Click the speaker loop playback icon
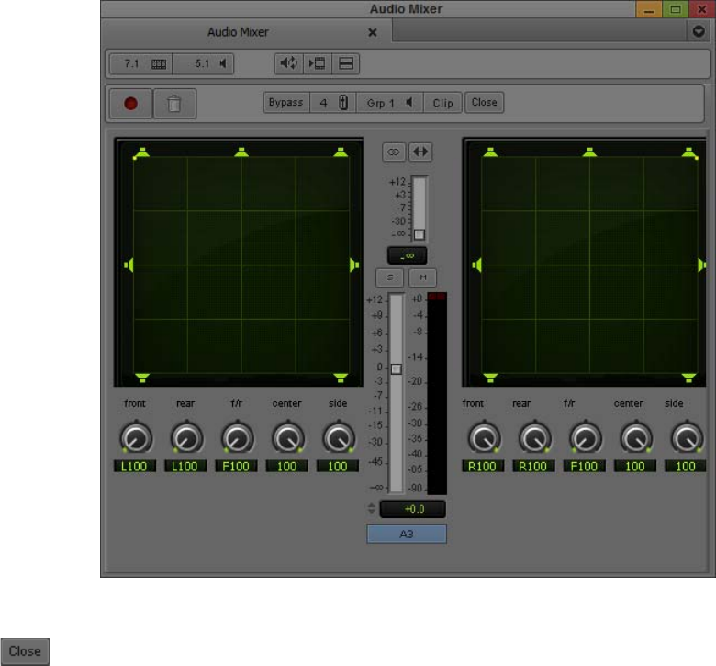The image size is (716, 666). [x=288, y=63]
